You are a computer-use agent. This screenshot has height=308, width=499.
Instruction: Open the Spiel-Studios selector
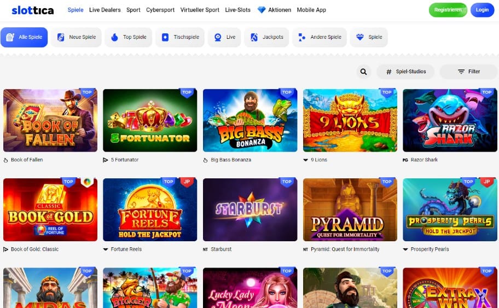coord(406,72)
